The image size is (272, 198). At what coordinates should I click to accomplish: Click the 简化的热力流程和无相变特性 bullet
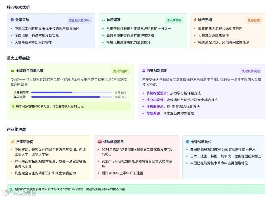(x=220, y=29)
